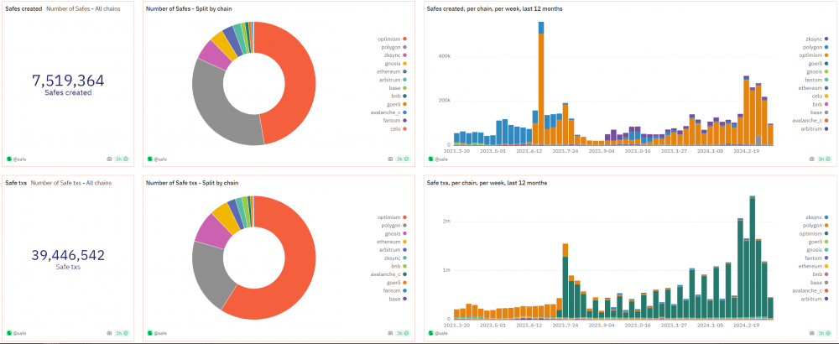Click the camera icon in Safe txs counter panel

click(x=110, y=333)
